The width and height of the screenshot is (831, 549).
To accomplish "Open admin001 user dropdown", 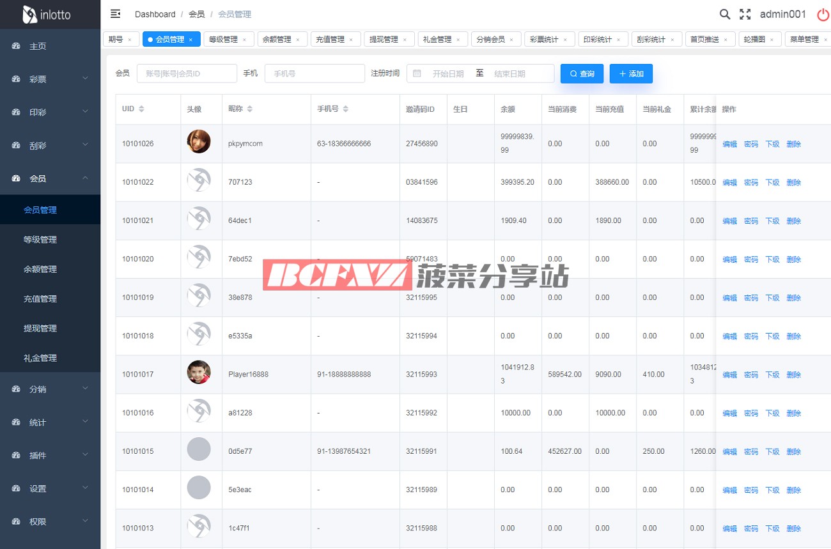I will pos(782,14).
